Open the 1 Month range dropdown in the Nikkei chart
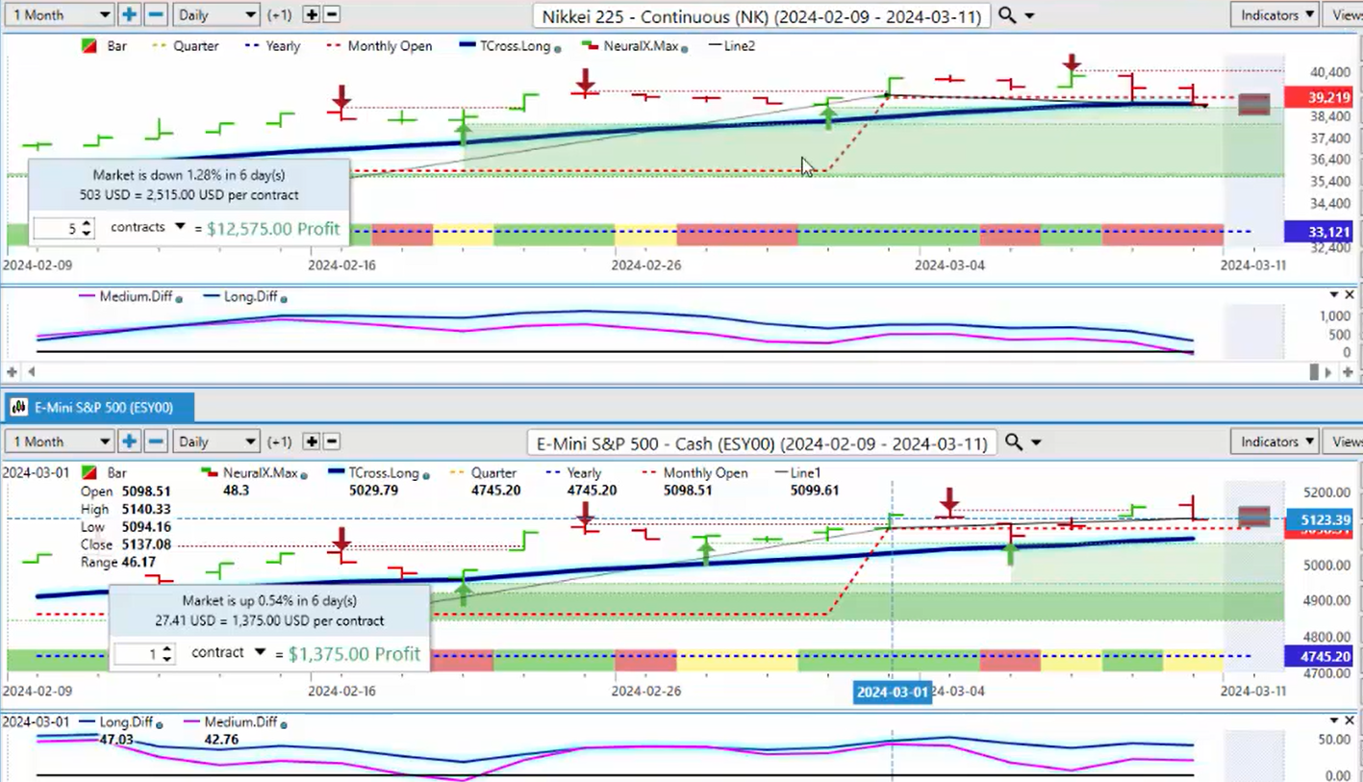The image size is (1363, 782). pyautogui.click(x=60, y=14)
